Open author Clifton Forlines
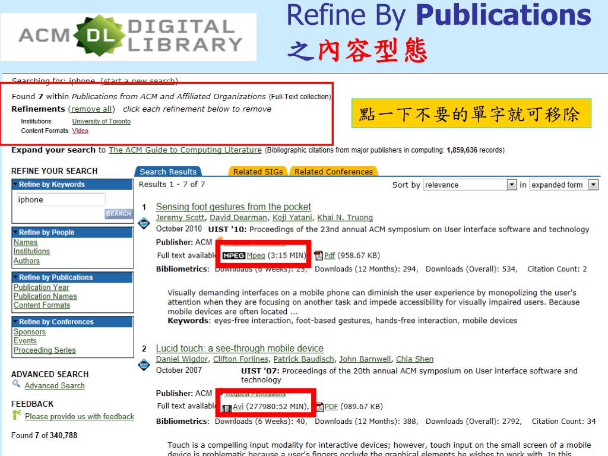This screenshot has width=608, height=456. click(x=241, y=359)
